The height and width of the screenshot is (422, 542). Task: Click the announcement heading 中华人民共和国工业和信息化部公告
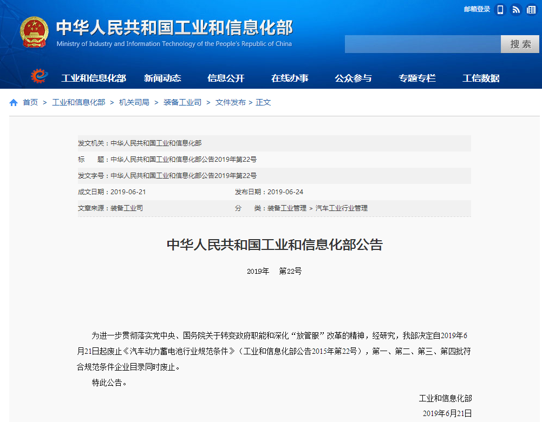pos(275,245)
